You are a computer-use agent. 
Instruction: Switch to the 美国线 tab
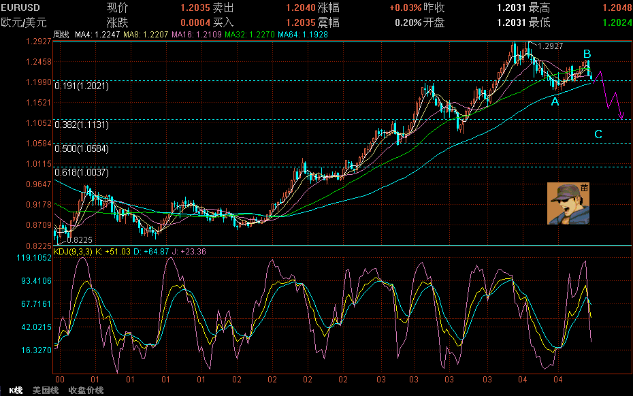coord(46,391)
